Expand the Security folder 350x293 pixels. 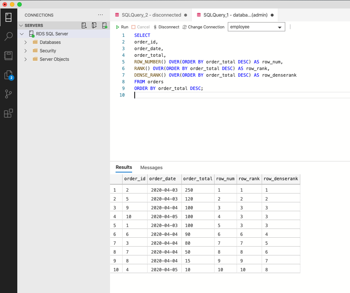(x=25, y=51)
